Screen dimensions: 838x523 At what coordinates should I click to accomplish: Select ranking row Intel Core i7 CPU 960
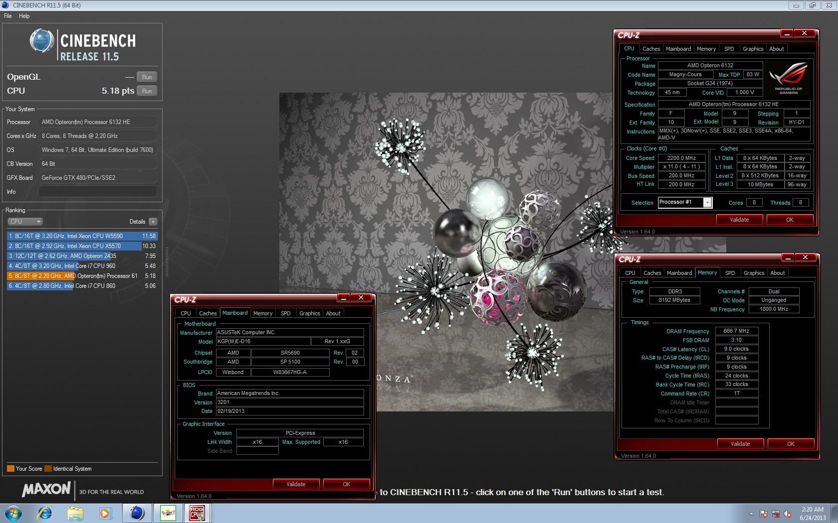pyautogui.click(x=82, y=266)
